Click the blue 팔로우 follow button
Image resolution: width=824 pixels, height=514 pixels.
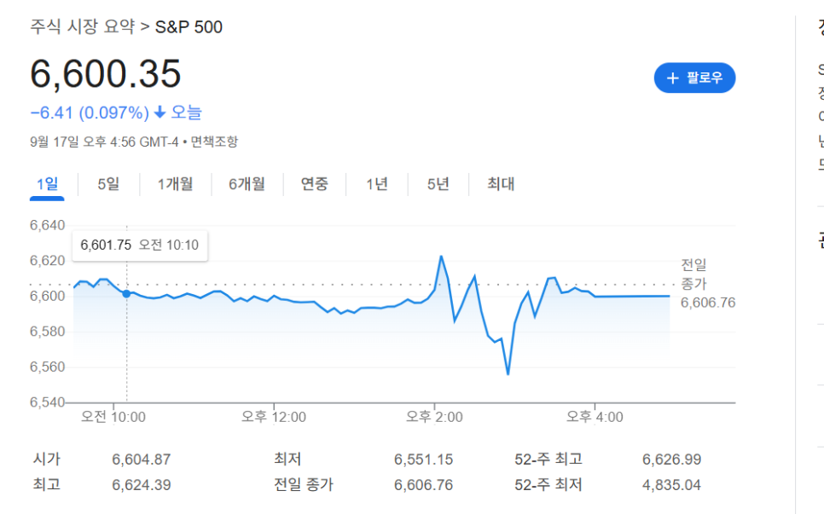(694, 78)
